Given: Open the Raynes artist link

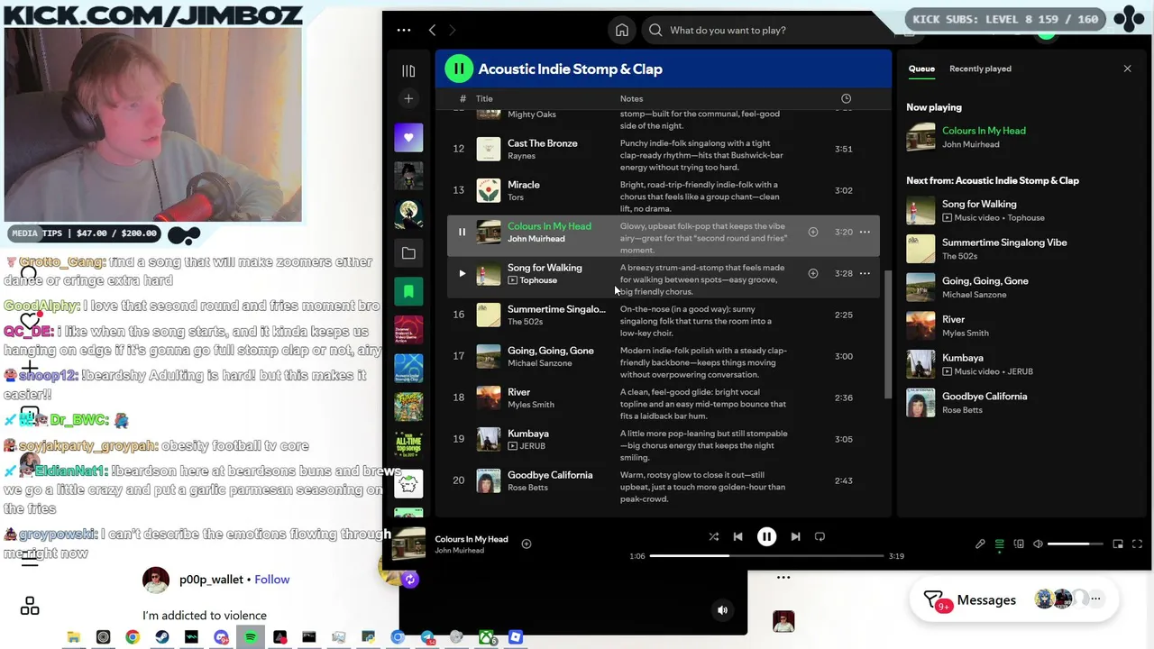Looking at the screenshot, I should pos(521,156).
